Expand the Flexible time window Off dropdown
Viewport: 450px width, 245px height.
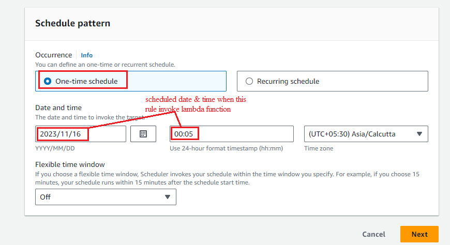[x=106, y=197]
